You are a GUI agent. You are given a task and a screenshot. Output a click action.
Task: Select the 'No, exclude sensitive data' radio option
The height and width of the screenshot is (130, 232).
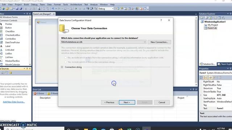65,57
